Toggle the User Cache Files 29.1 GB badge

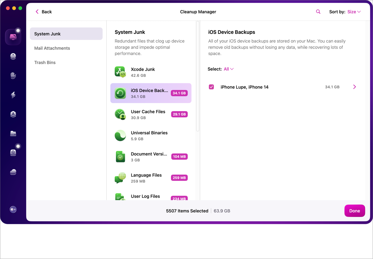coord(179,114)
